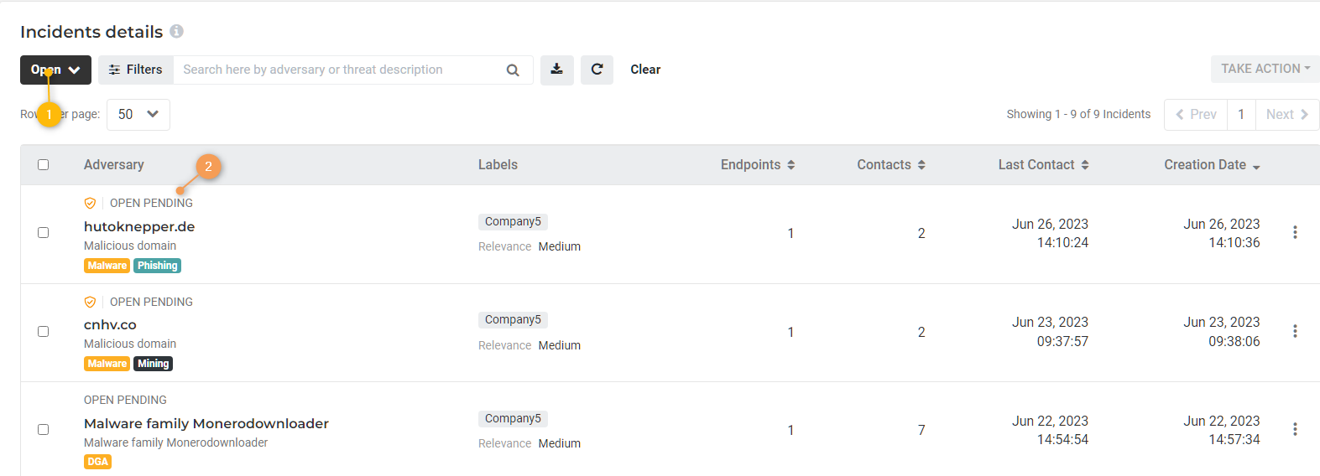Image resolution: width=1320 pixels, height=476 pixels.
Task: Expand the Open status dropdown
Action: click(x=55, y=70)
